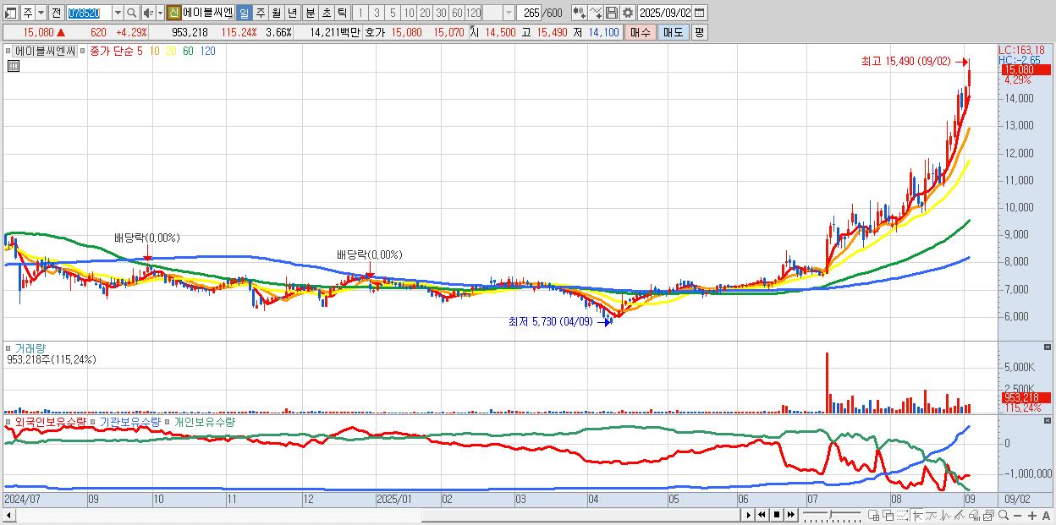This screenshot has width=1056, height=525.
Task: Click the date field showing 2025/09/02
Action: coord(665,13)
